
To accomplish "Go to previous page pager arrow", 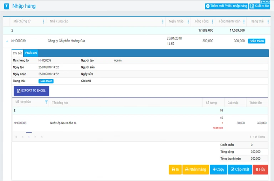I will 22,137.
